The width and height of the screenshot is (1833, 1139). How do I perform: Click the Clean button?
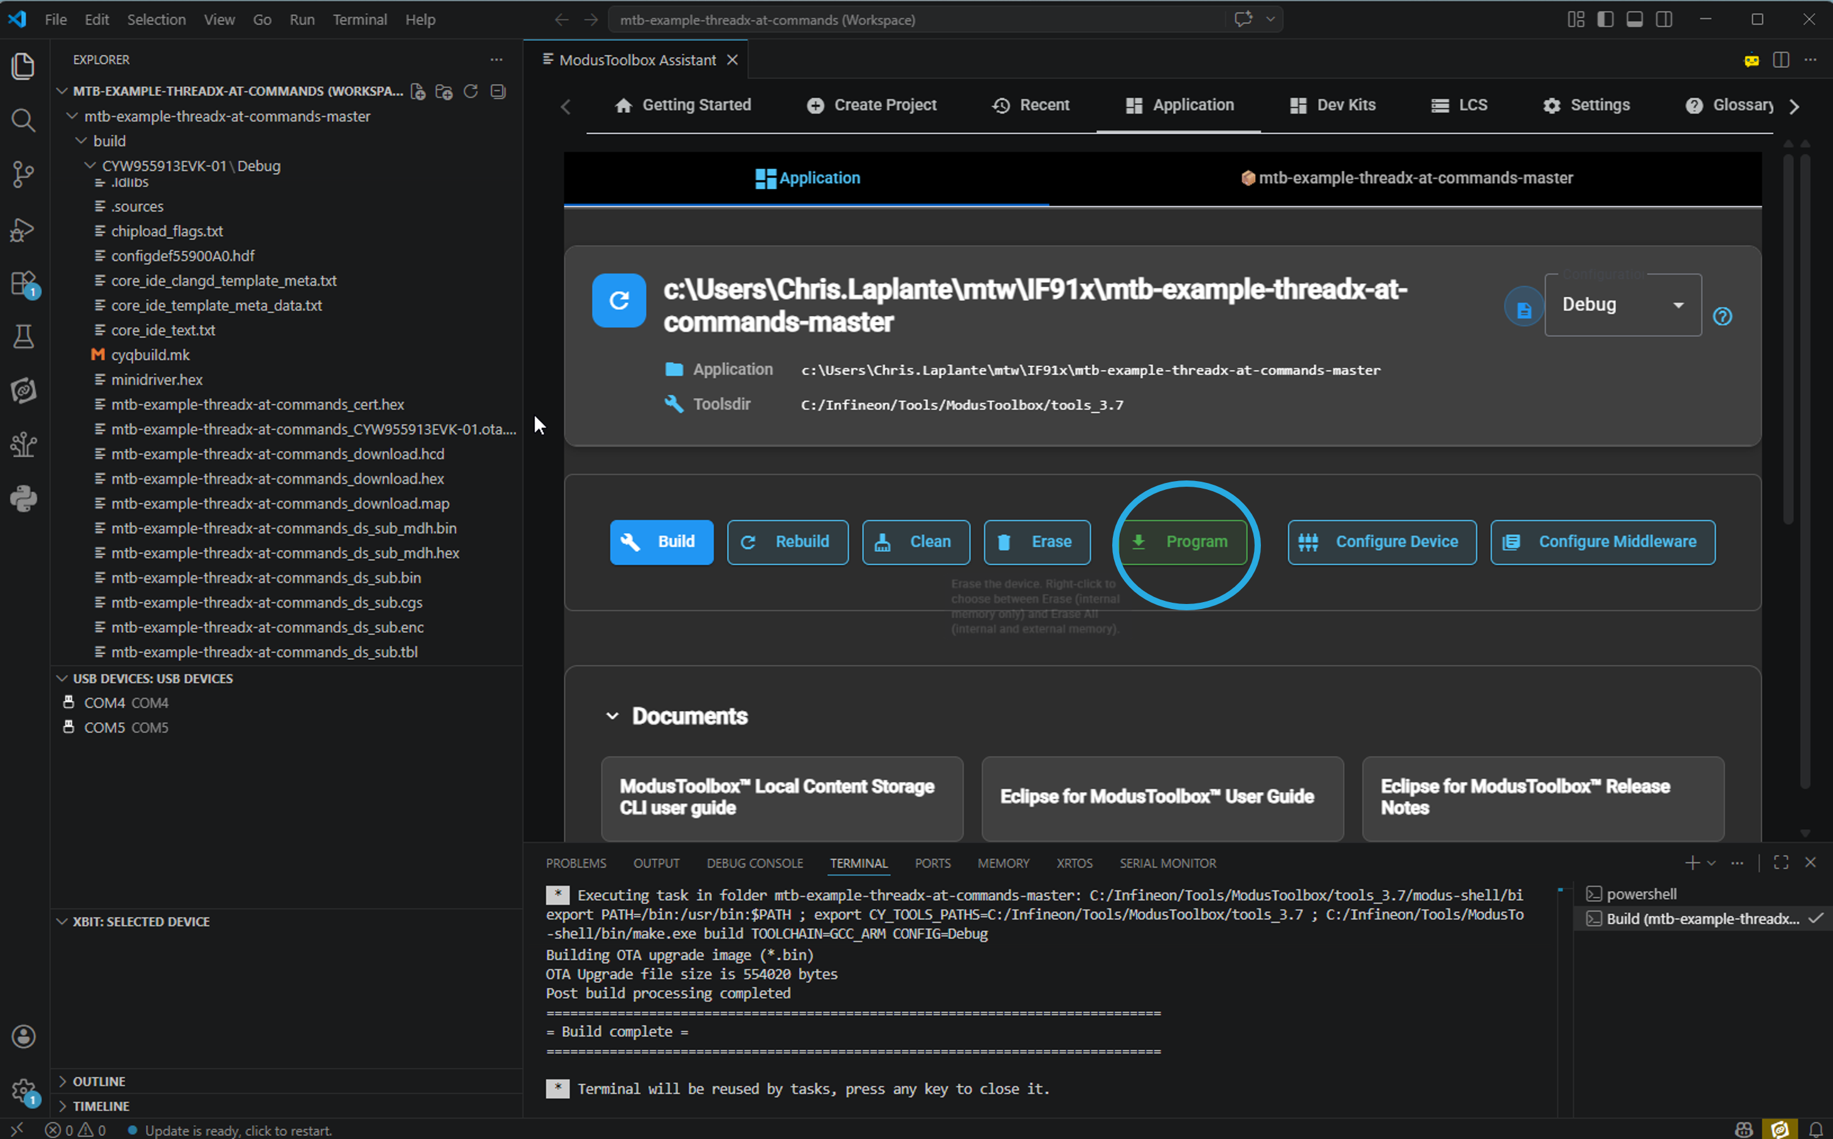(916, 542)
